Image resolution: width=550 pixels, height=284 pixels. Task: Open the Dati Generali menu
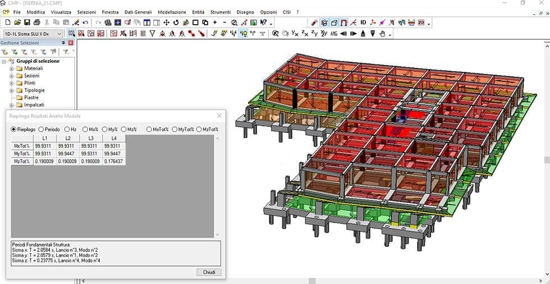point(138,12)
